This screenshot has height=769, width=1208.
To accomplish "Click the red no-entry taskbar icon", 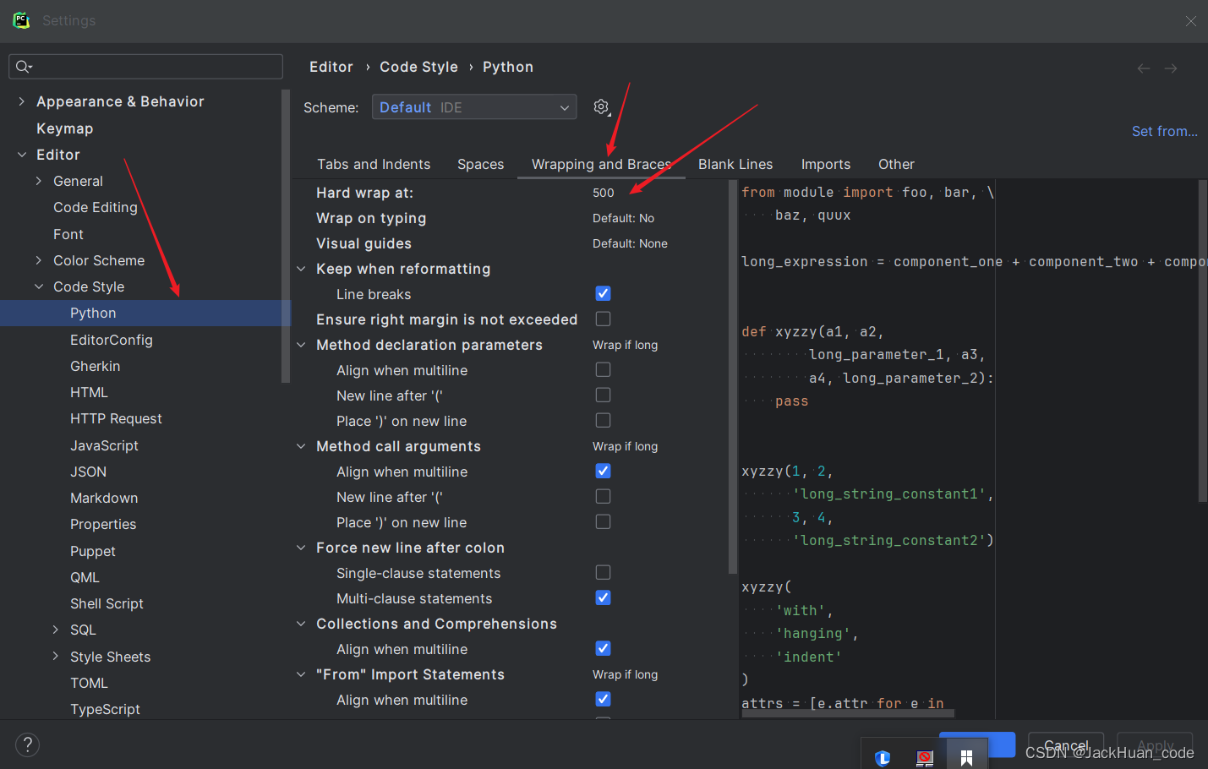I will tap(925, 758).
